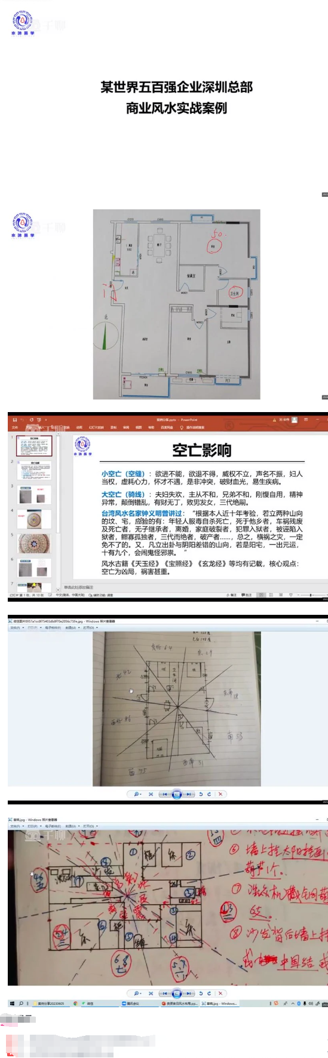Toggle 备注 notes in PowerPoint status bar
This screenshot has width=328, height=1058.
coord(231,595)
